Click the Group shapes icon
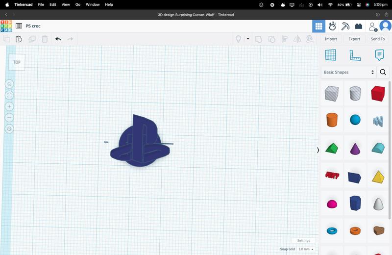The width and height of the screenshot is (392, 255). coord(259,39)
